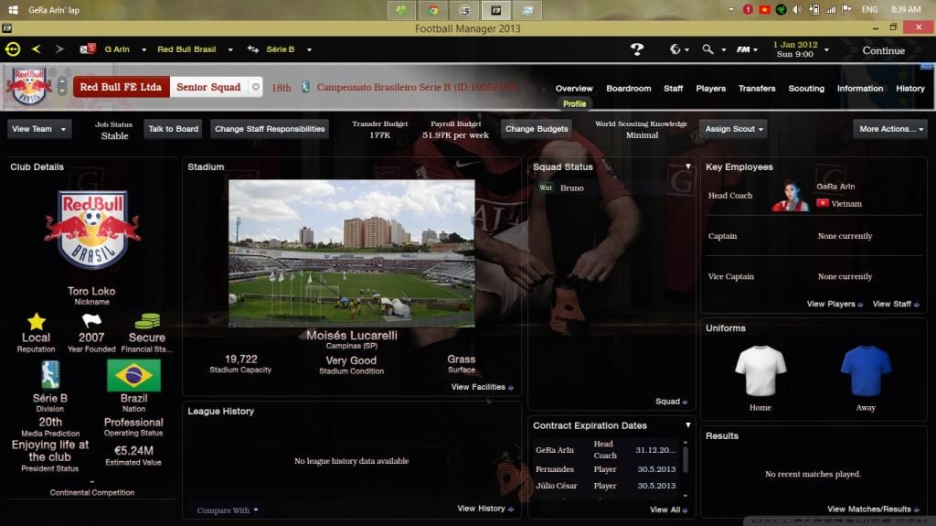936x526 pixels.
Task: Open Windows Start button
Action: coord(13,9)
